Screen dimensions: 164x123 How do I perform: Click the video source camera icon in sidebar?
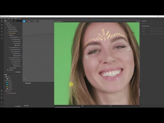[2, 25]
